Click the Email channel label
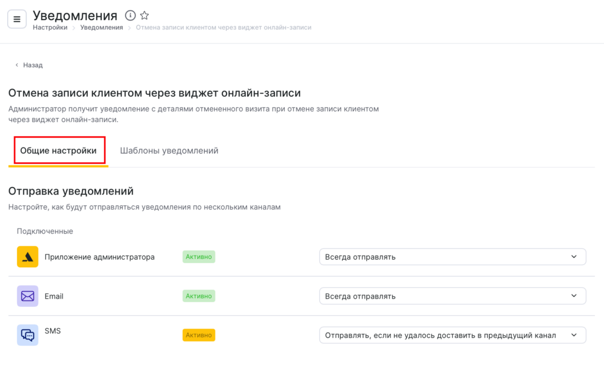Image resolution: width=604 pixels, height=370 pixels. click(x=54, y=296)
